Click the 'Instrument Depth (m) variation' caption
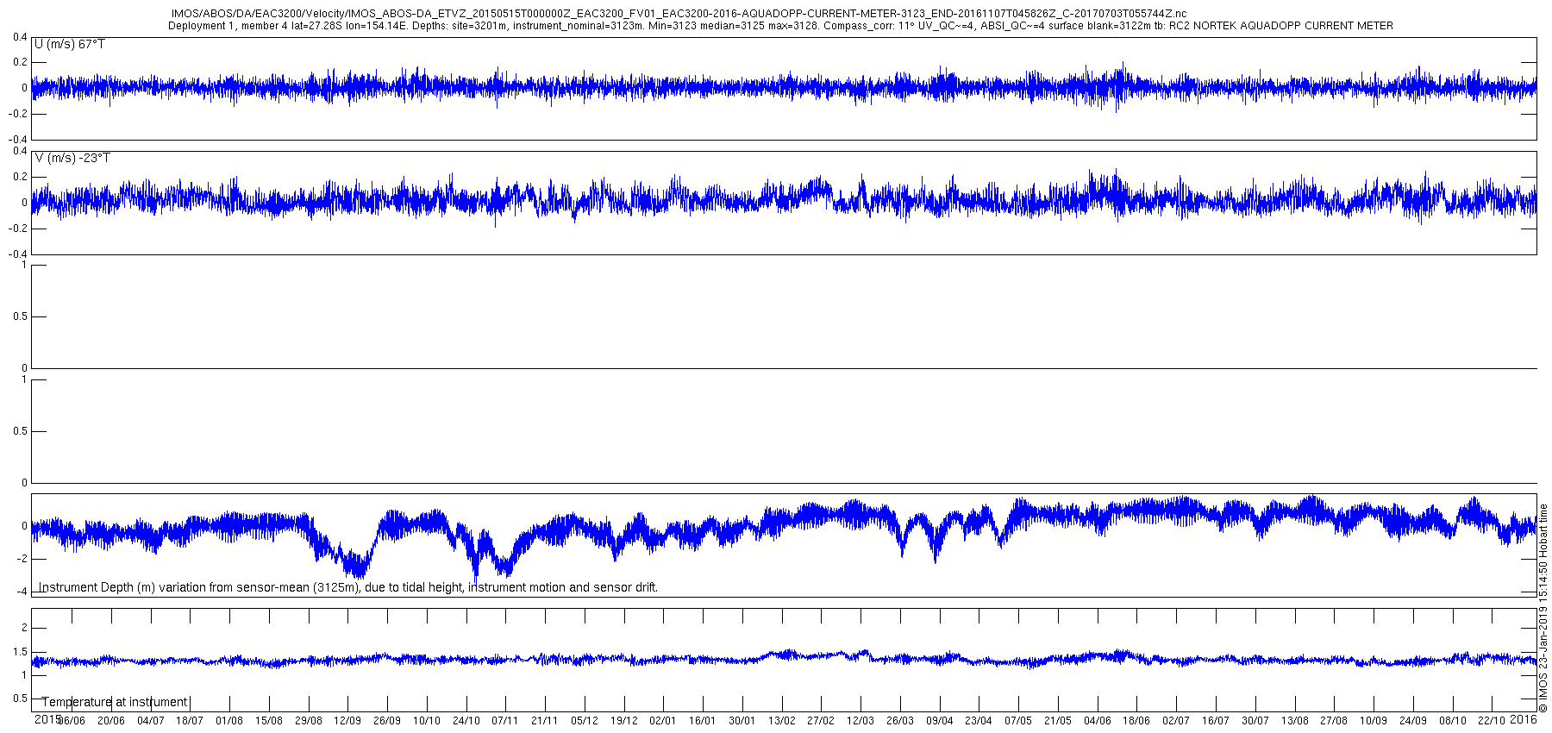Viewport: 1552px width, 733px height. [x=348, y=587]
